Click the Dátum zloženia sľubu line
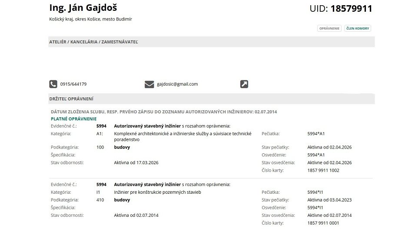Image resolution: width=405 pixels, height=235 pixels. (x=164, y=112)
